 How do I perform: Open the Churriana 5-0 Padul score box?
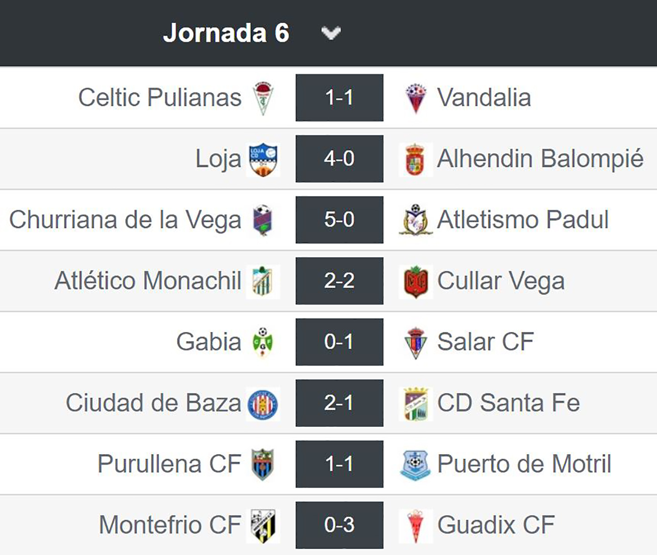tap(339, 220)
